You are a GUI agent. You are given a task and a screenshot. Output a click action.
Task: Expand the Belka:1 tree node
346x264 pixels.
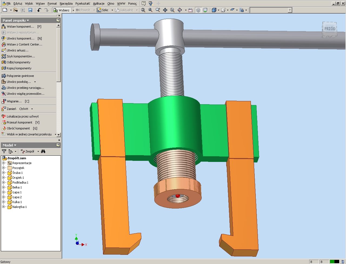[x=4, y=187]
